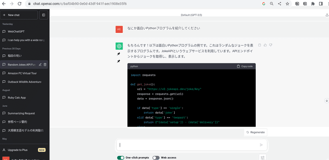
Task: Click the red KE user avatar
Action: (119, 29)
